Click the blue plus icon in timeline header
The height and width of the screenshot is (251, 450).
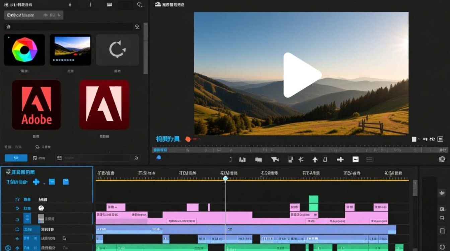(36, 182)
